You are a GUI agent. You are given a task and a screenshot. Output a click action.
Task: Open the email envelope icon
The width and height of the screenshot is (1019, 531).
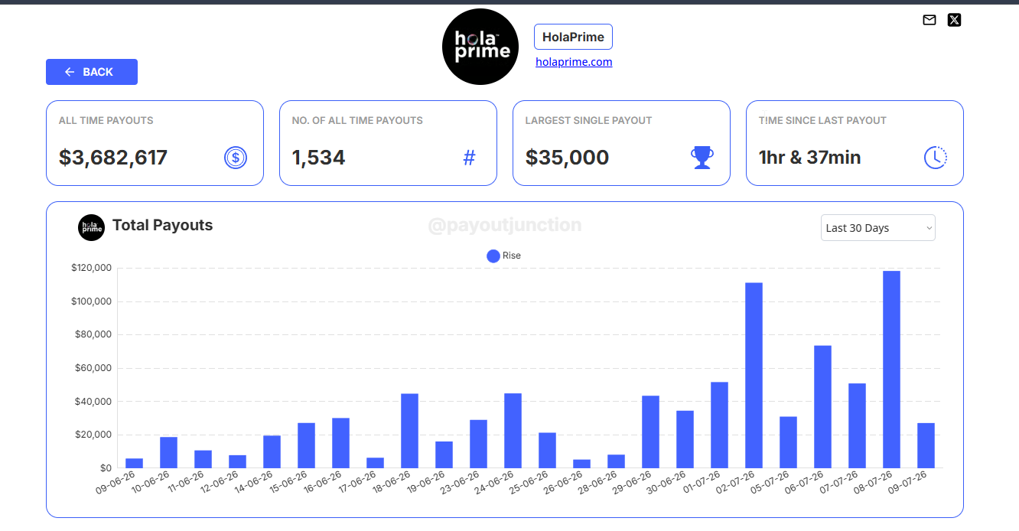click(x=929, y=20)
